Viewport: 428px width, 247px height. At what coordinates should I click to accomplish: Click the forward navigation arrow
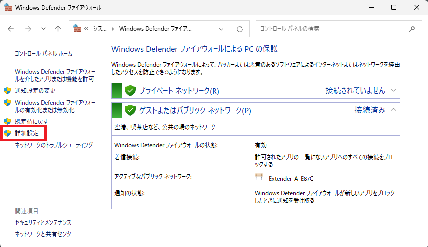coord(28,29)
